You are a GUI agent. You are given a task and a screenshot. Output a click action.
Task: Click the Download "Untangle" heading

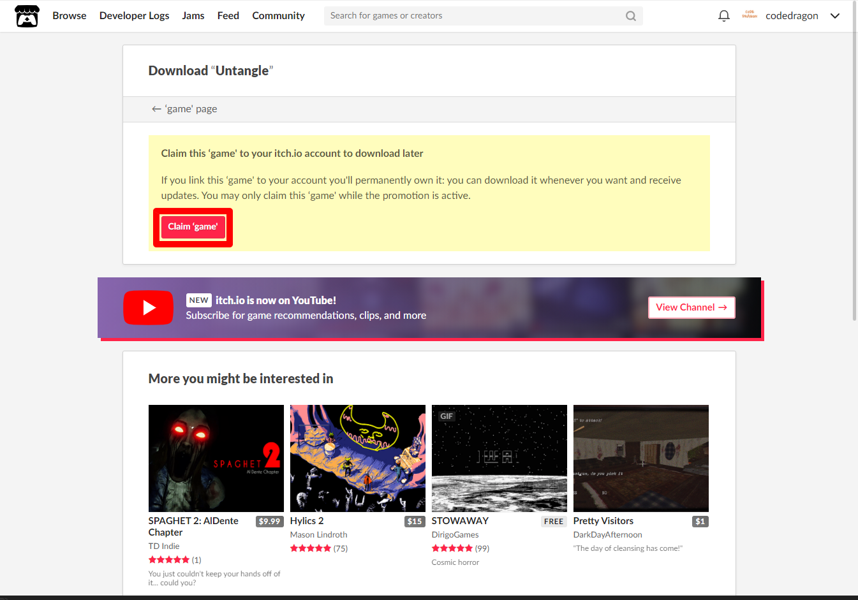(x=211, y=71)
